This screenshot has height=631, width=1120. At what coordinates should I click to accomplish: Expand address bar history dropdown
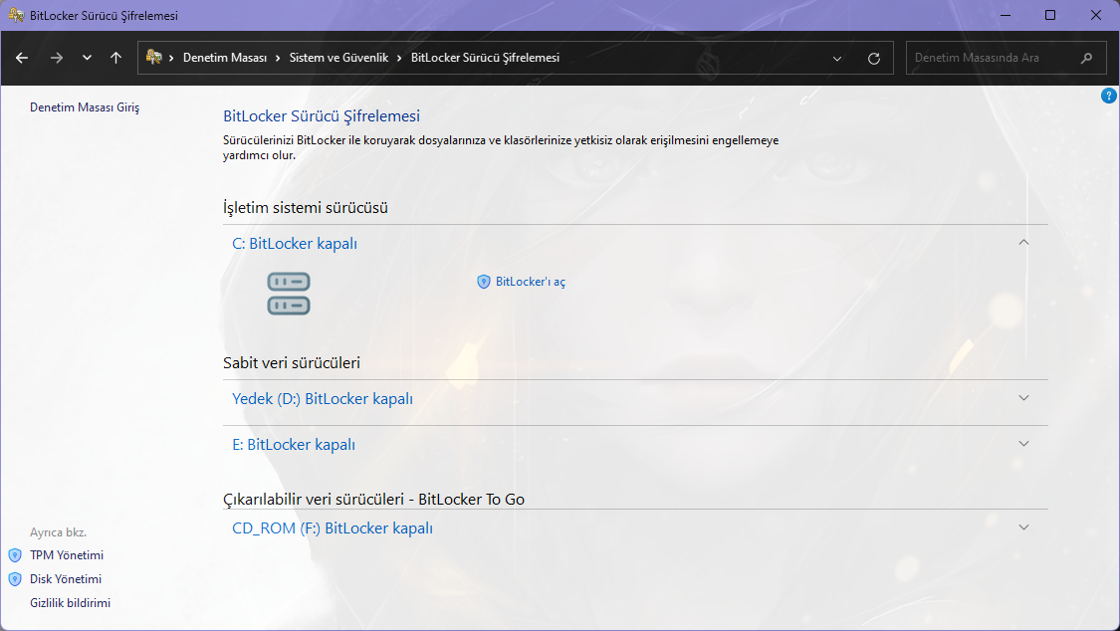pyautogui.click(x=837, y=59)
